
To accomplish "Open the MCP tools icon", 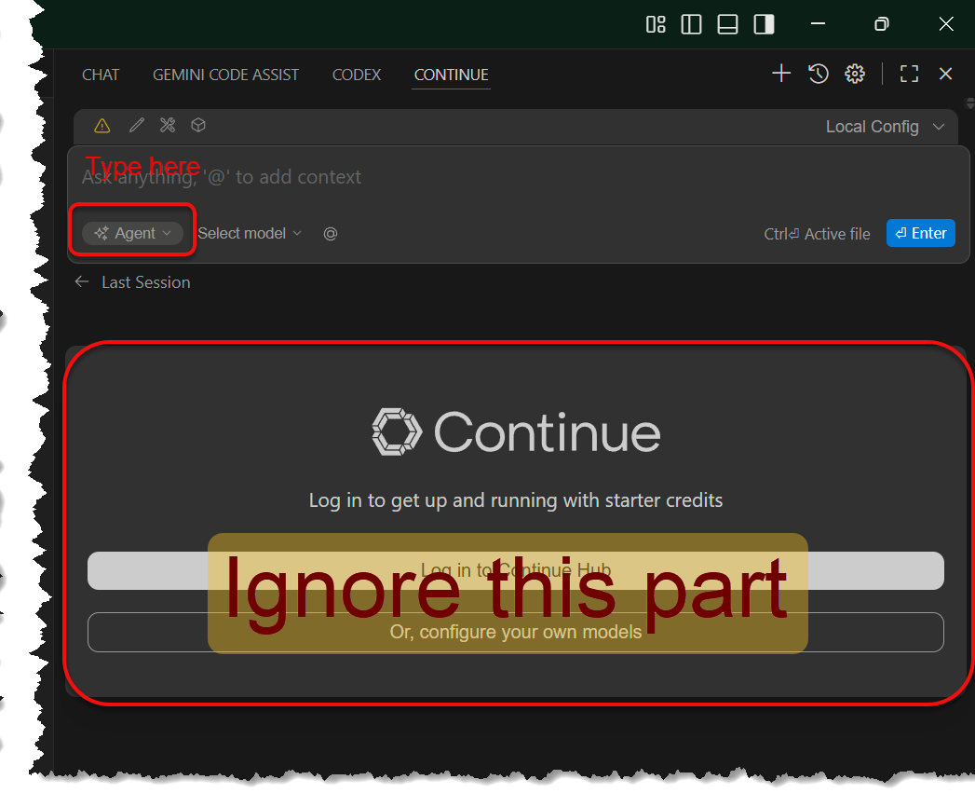I will 168,125.
